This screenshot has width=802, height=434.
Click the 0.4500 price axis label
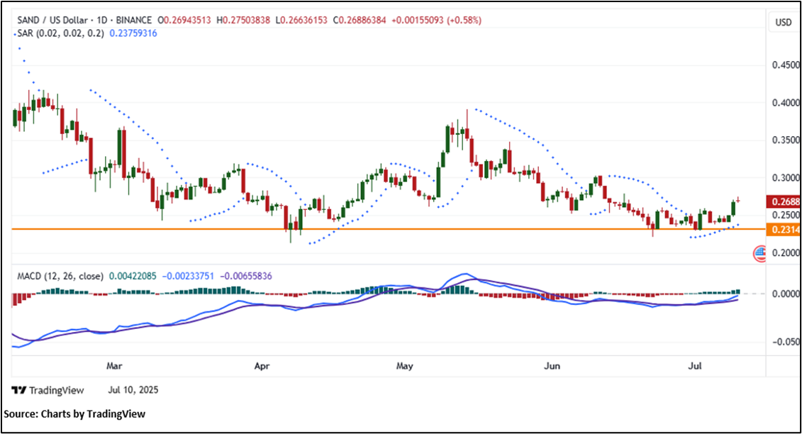tap(786, 65)
